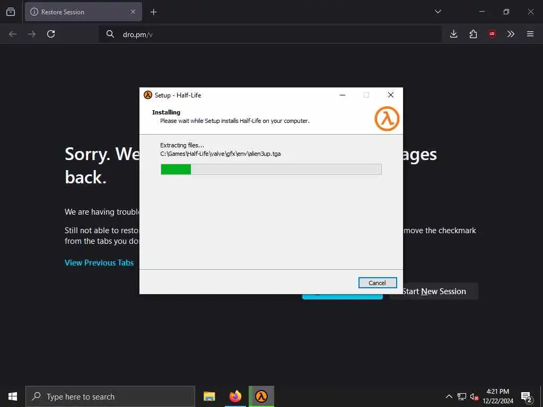Click the blue restore button in Firefox
543x407 pixels.
coord(342,296)
